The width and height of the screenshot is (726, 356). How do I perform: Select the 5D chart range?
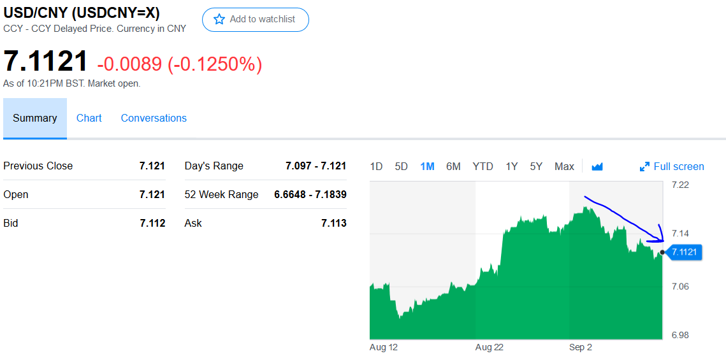(401, 166)
